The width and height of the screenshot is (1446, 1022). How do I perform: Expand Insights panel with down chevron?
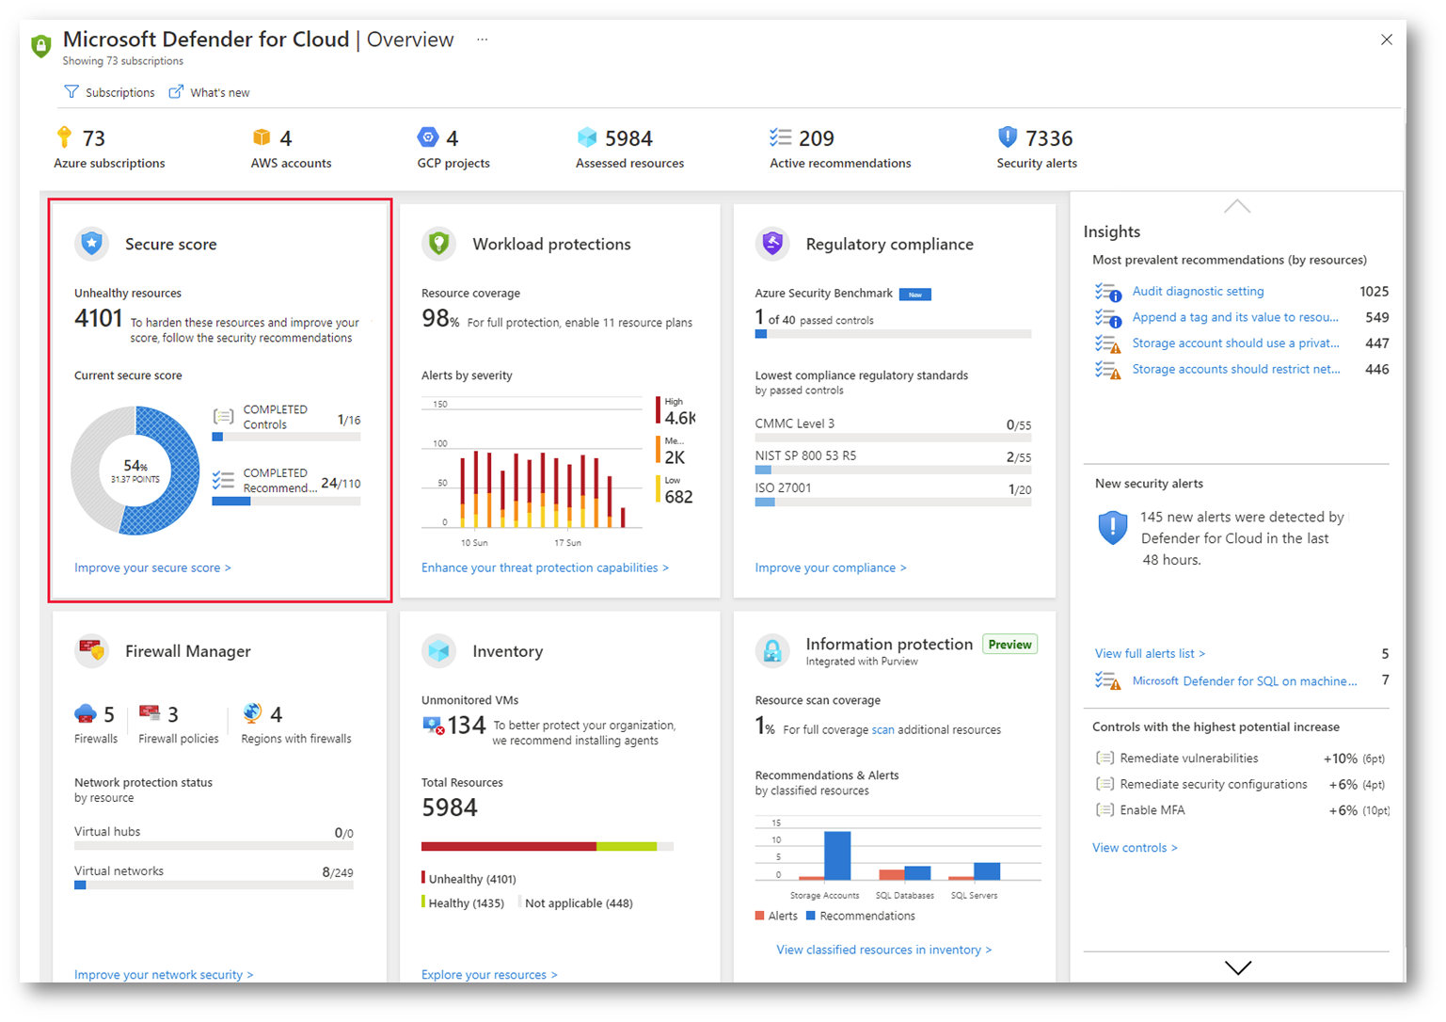(1238, 967)
